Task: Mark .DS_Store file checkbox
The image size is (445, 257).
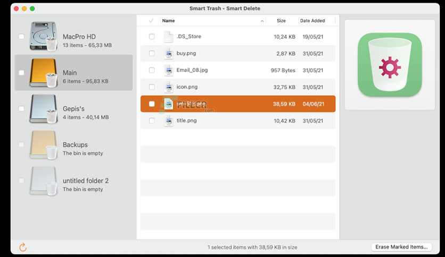Action: [152, 37]
